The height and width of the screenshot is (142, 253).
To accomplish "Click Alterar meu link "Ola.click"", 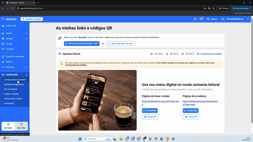I will point(120,43).
